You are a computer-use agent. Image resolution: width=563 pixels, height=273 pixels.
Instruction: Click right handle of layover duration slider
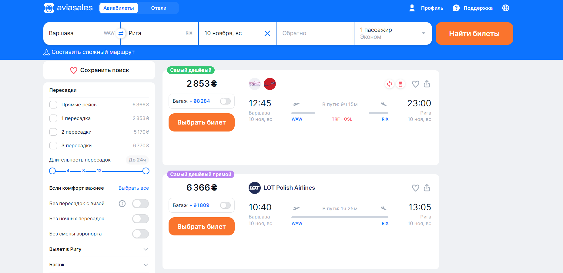coord(146,171)
